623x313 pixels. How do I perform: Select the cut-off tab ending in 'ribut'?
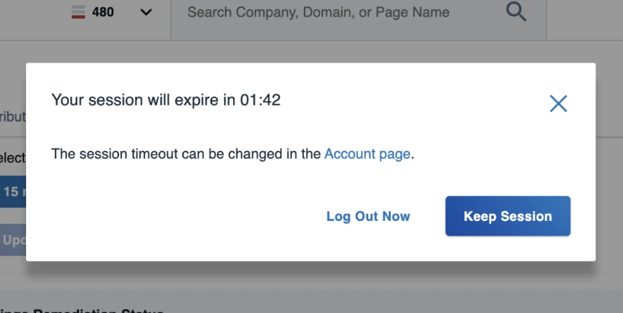coord(13,116)
